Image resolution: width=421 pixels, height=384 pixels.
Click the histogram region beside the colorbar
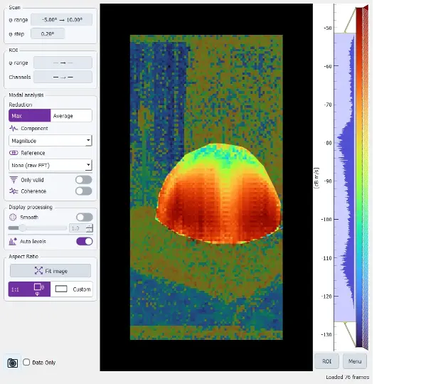click(x=345, y=177)
